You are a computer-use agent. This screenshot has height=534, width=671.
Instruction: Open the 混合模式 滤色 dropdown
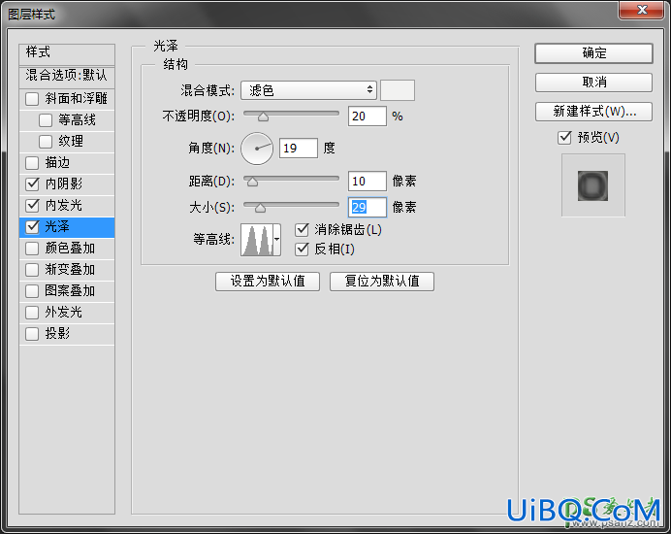pyautogui.click(x=308, y=90)
